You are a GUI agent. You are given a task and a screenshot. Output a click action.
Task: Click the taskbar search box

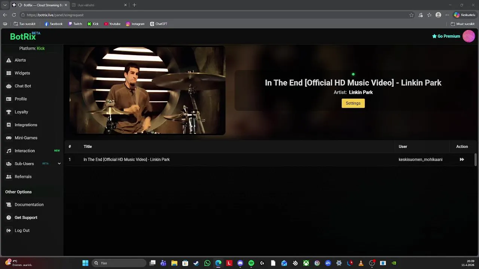coord(119,263)
